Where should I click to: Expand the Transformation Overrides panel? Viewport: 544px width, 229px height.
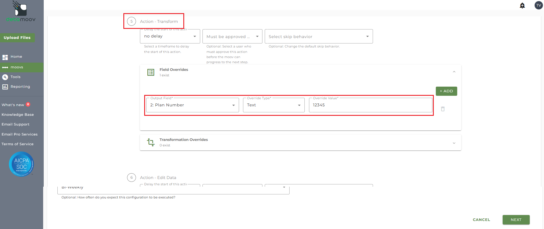[454, 143]
